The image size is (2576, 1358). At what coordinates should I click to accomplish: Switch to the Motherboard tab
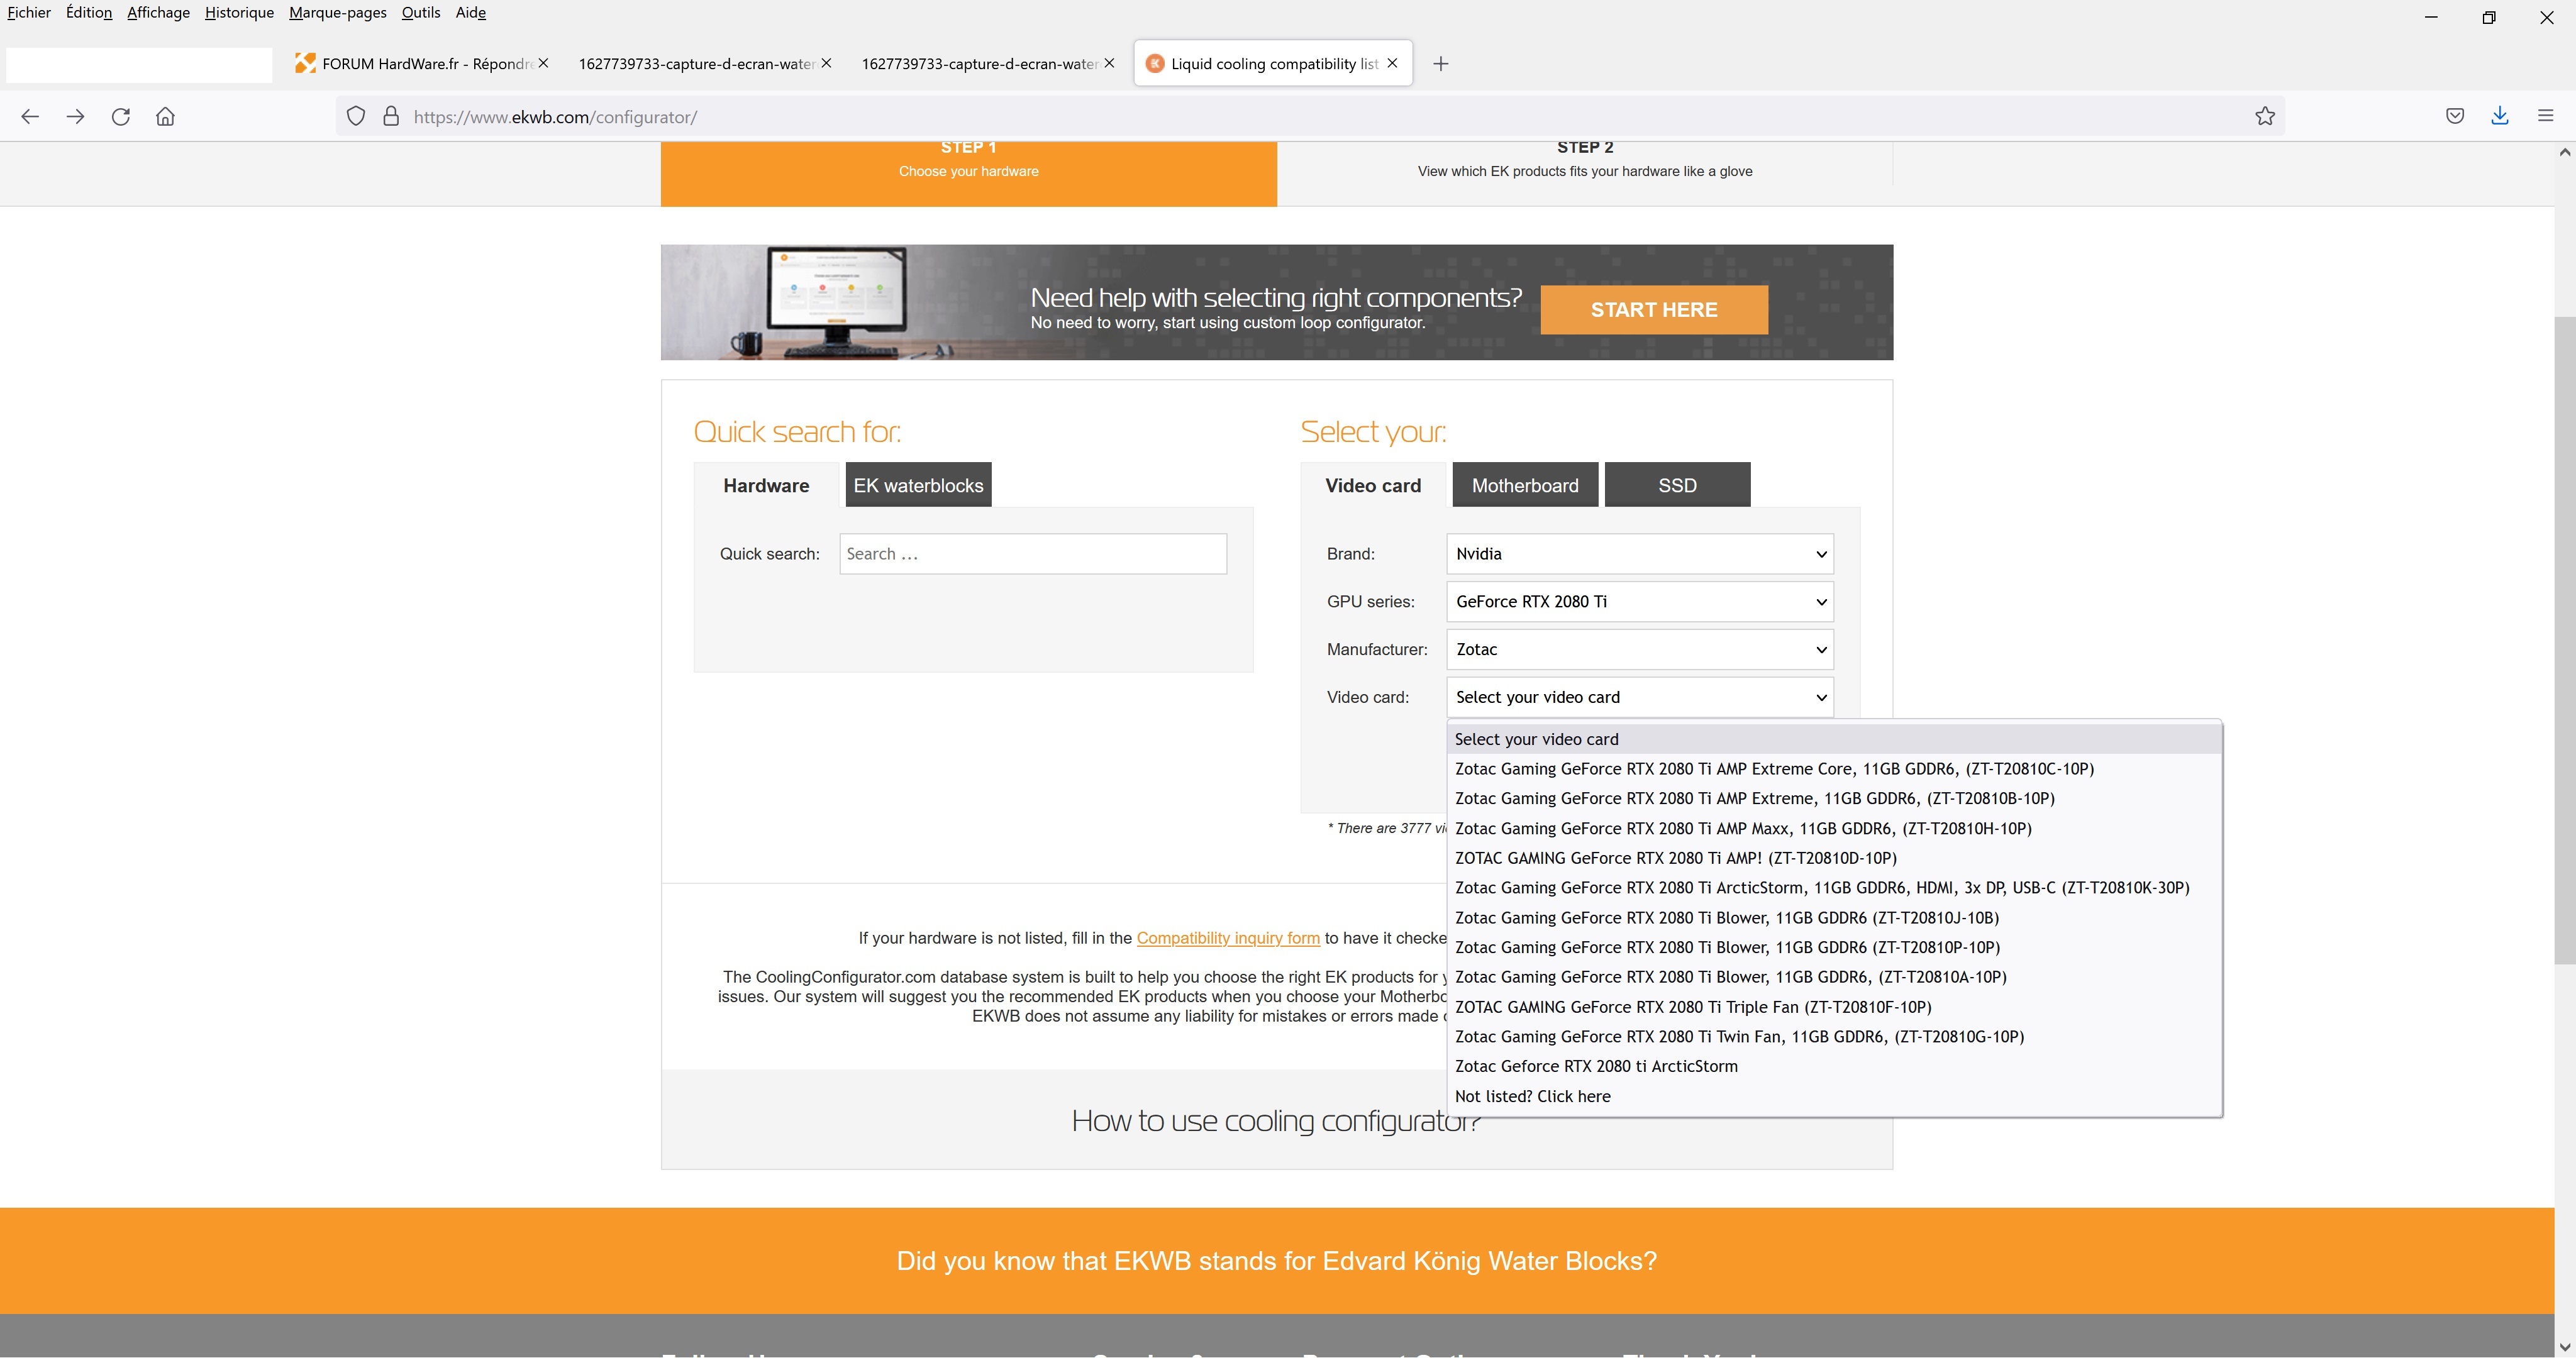tap(1524, 485)
